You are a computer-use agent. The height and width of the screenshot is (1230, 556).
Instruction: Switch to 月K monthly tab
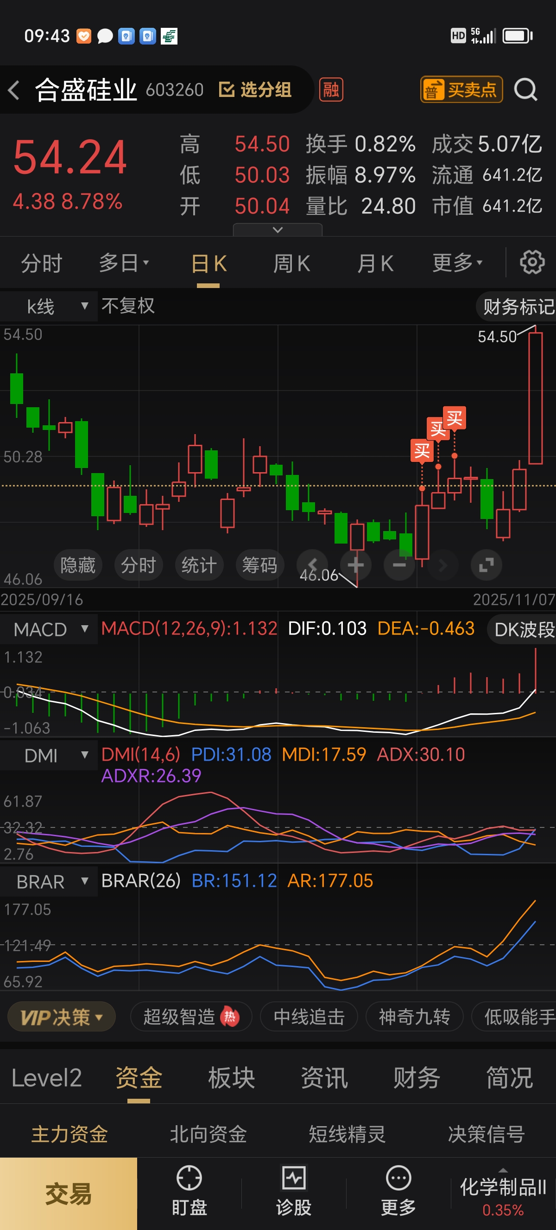[375, 263]
